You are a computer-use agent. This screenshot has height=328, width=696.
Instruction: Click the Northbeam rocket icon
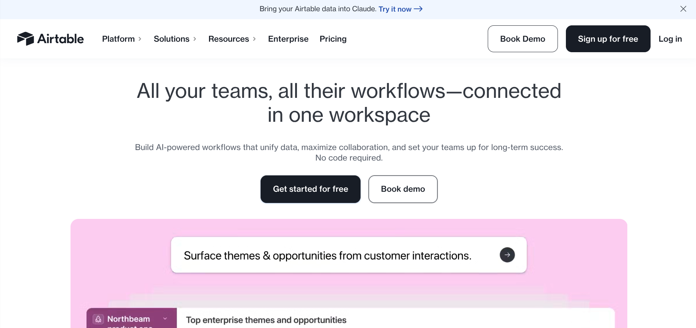(x=98, y=319)
